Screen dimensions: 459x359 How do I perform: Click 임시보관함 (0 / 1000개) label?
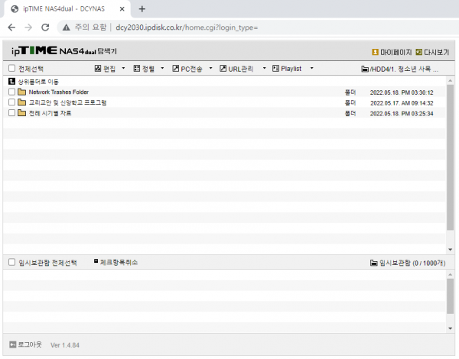[x=412, y=263]
